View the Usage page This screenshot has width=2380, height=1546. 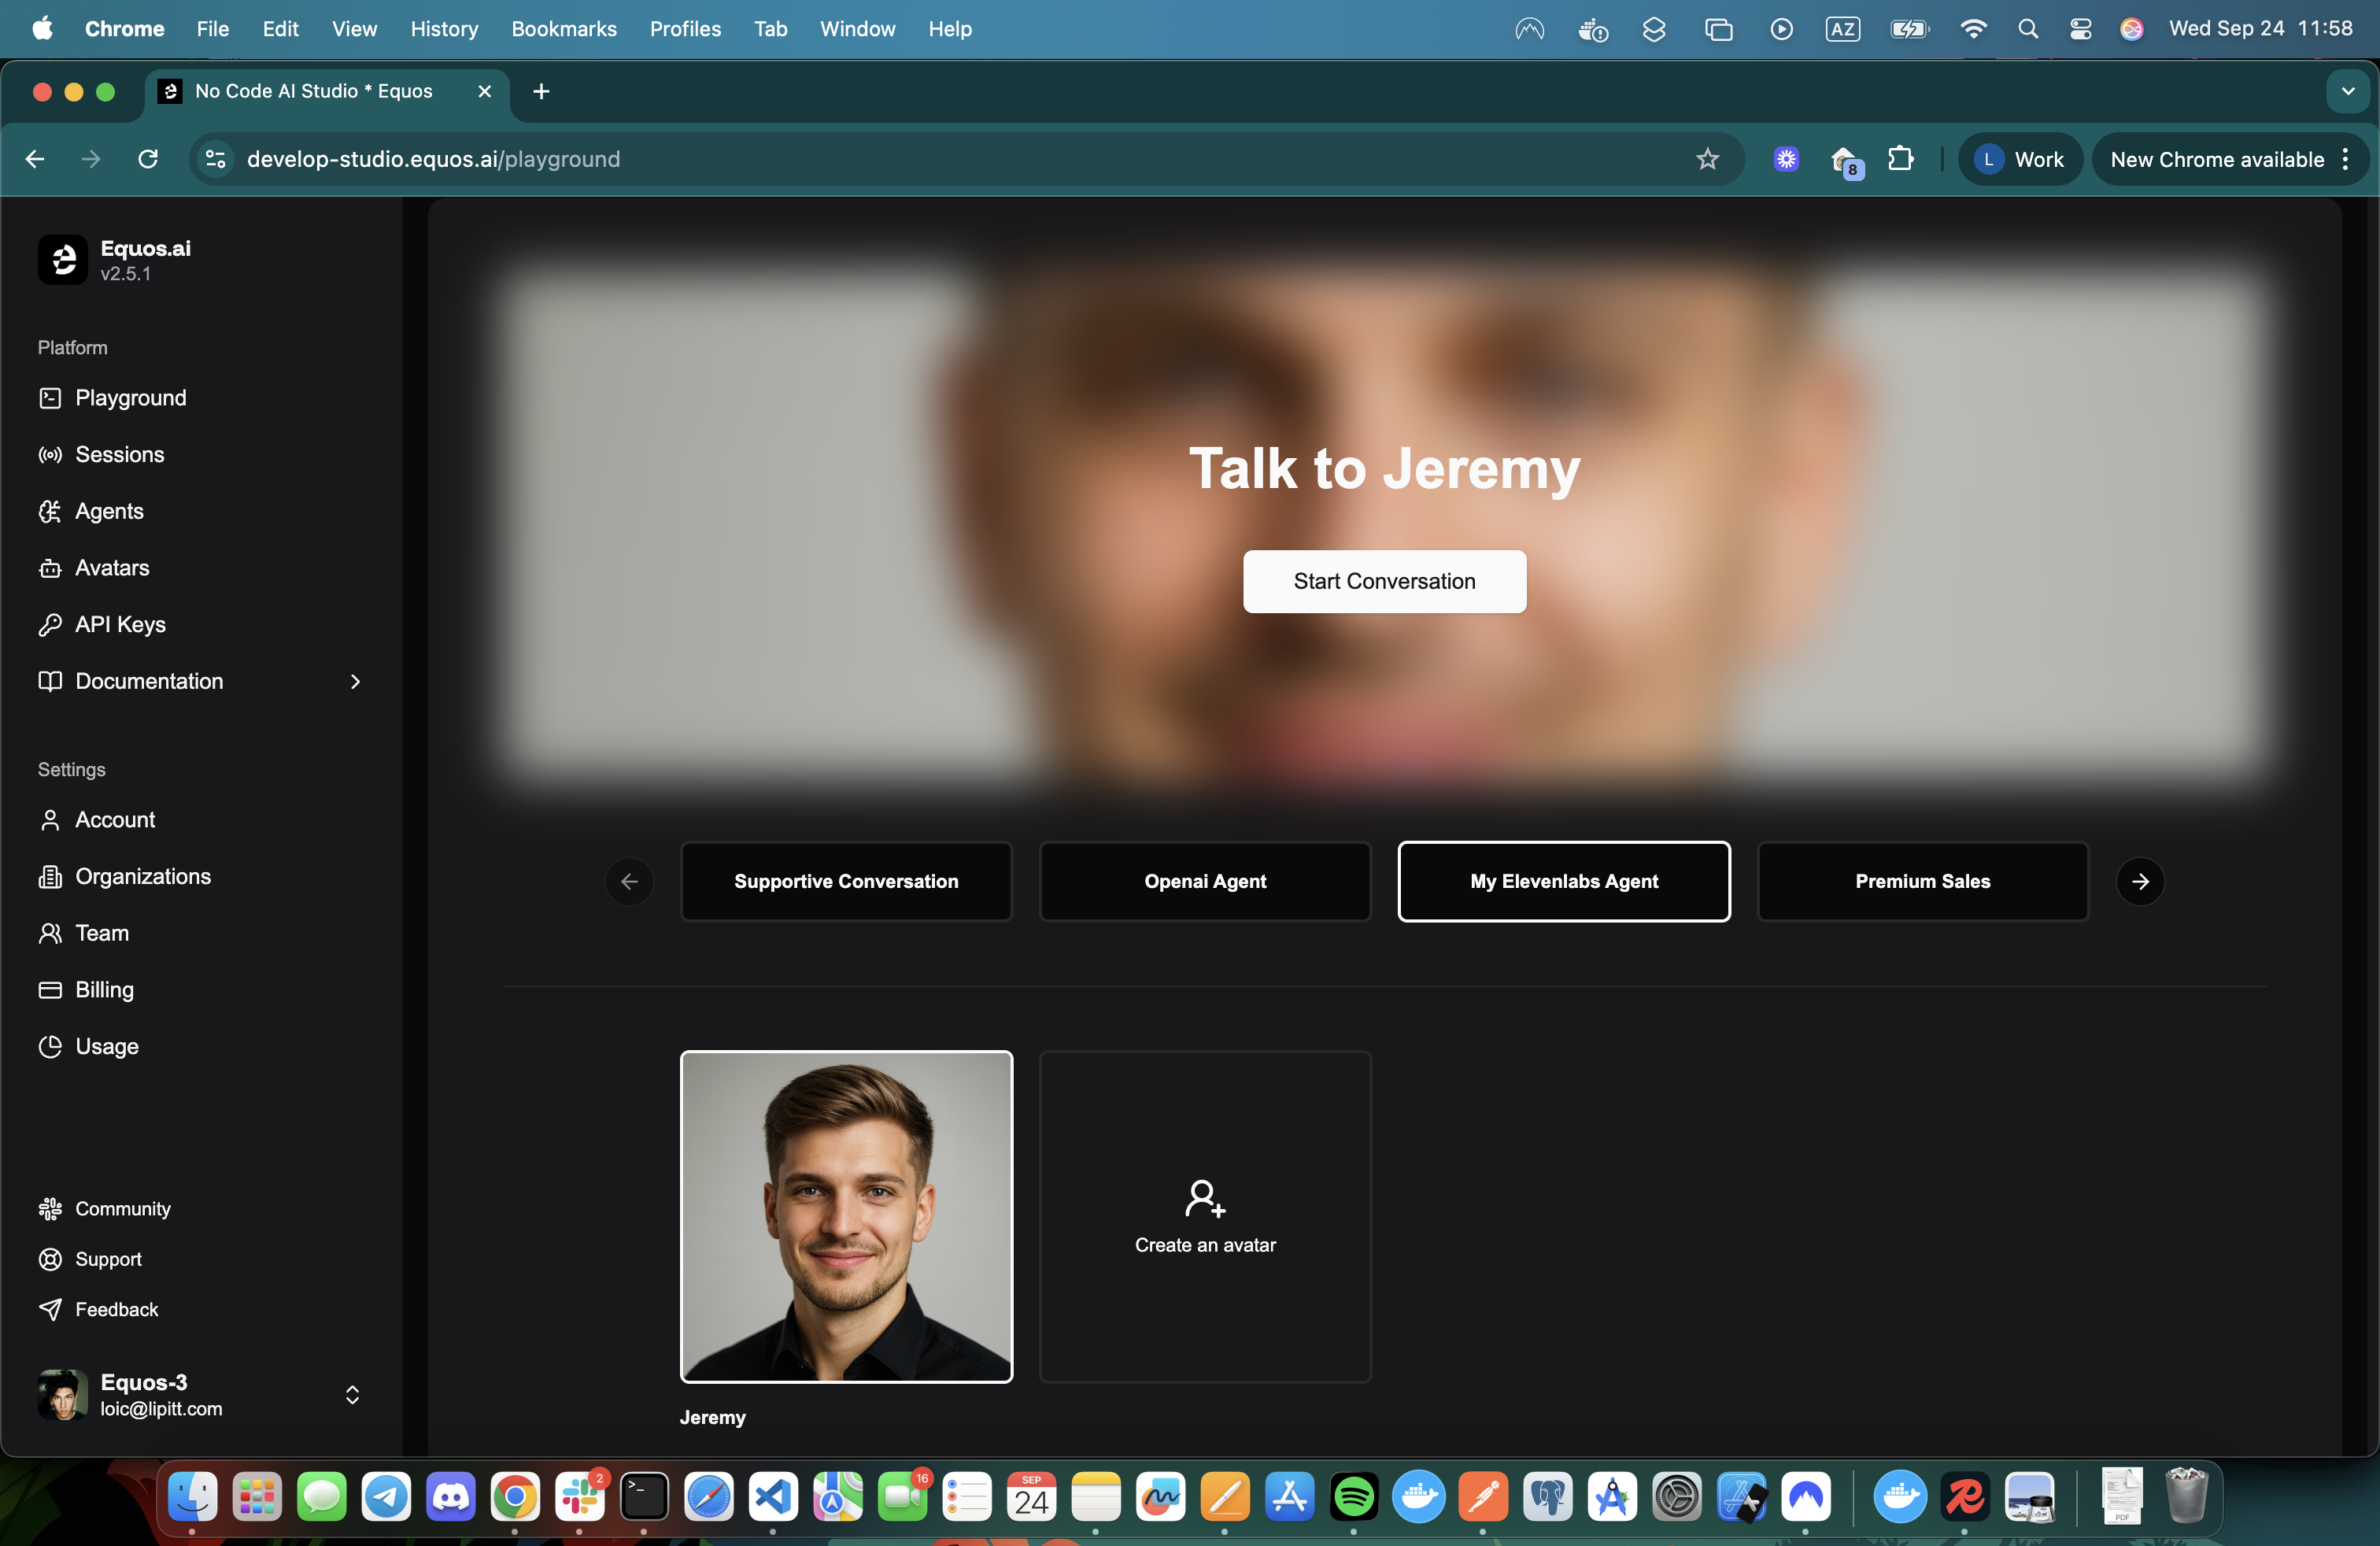pyautogui.click(x=106, y=1047)
